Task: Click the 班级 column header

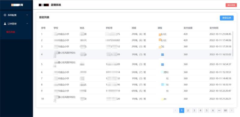Action: (134, 28)
